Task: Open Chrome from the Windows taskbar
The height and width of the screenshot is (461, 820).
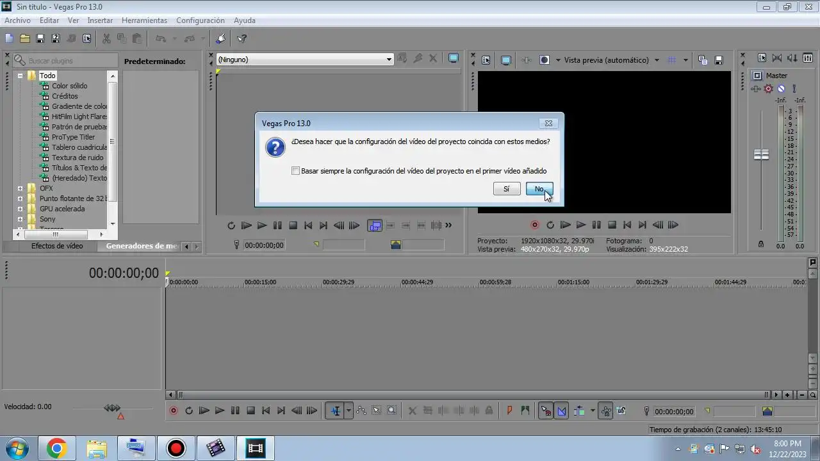Action: tap(56, 448)
